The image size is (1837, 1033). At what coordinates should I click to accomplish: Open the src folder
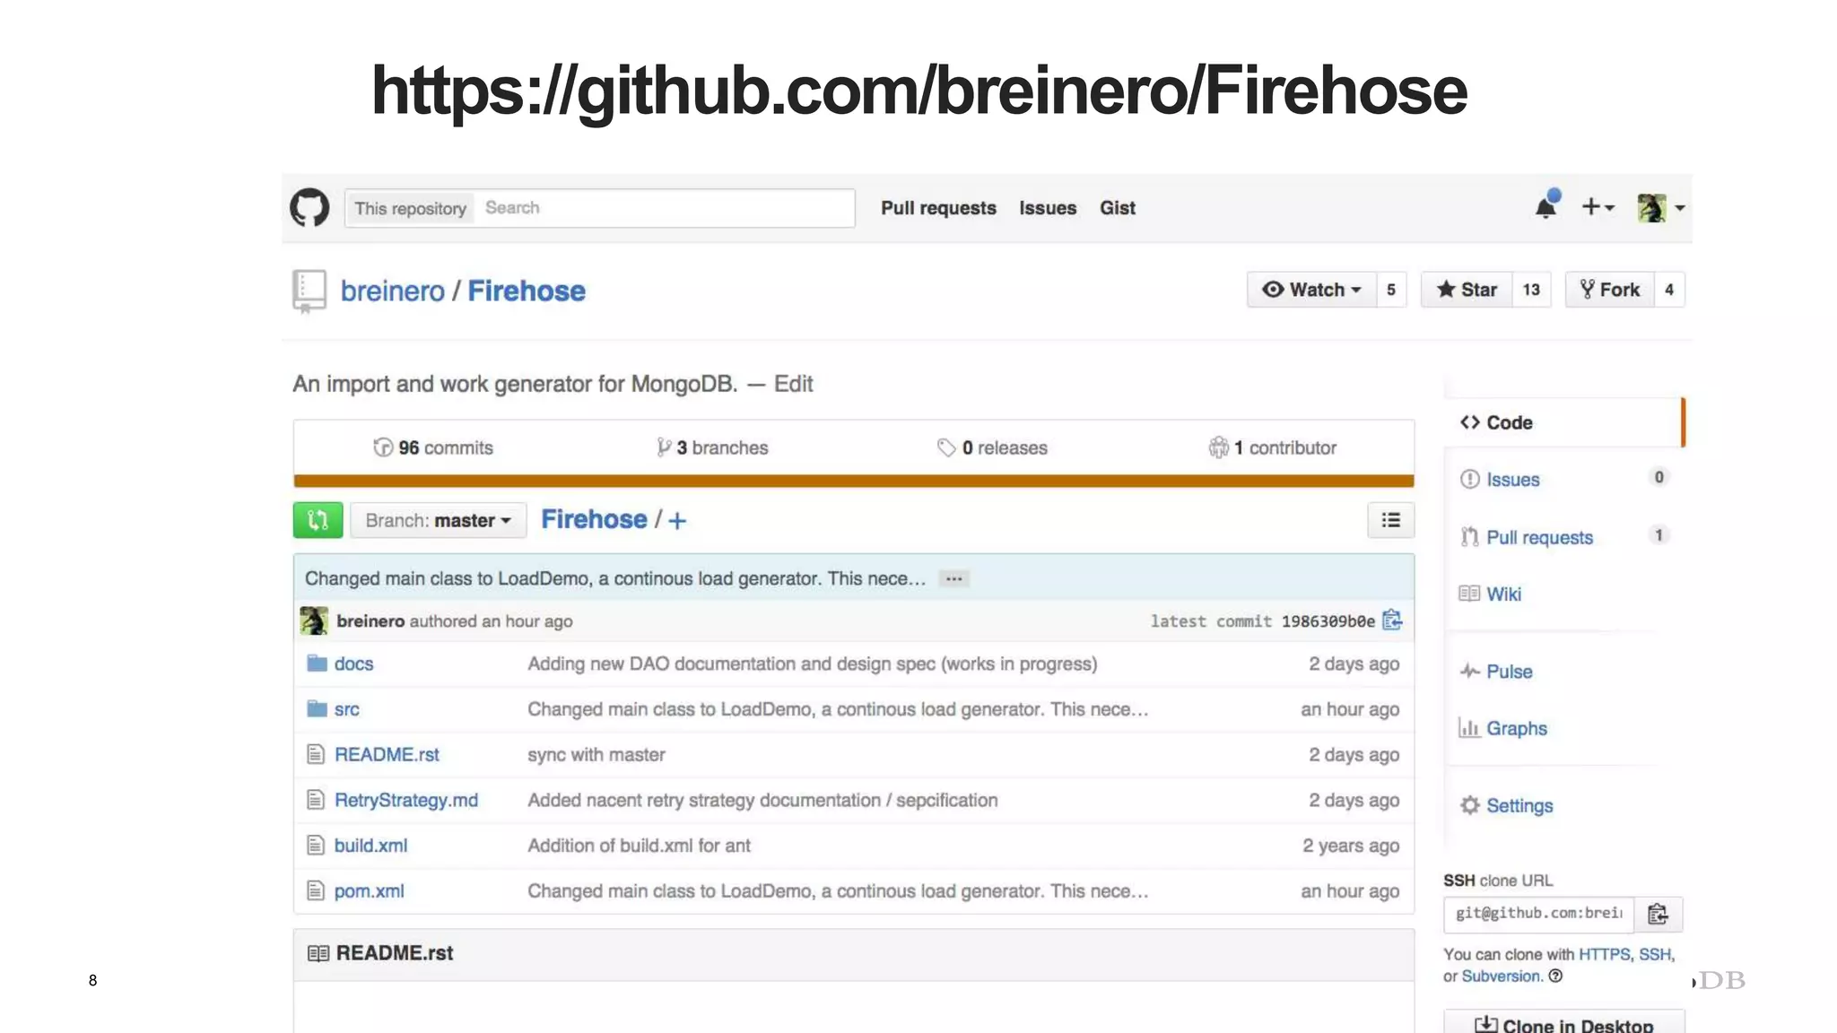click(346, 709)
